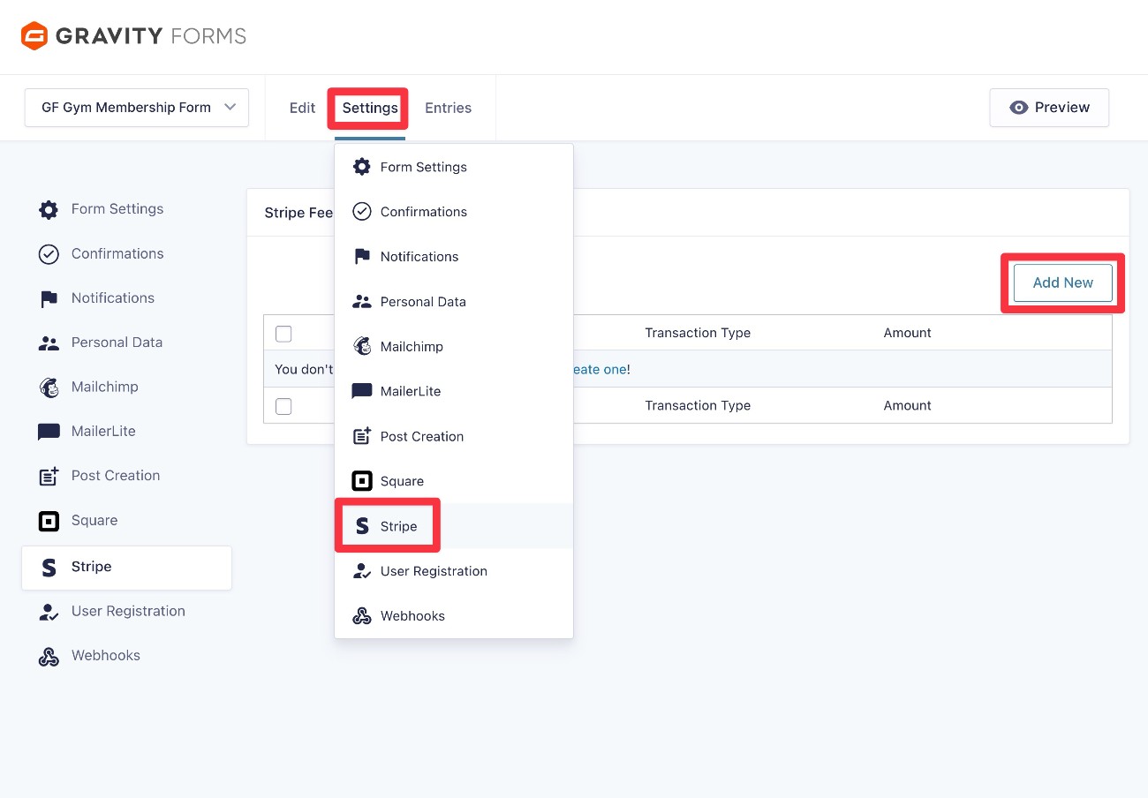Expand the form switcher chevron
Viewport: 1148px width, 798px height.
point(230,107)
